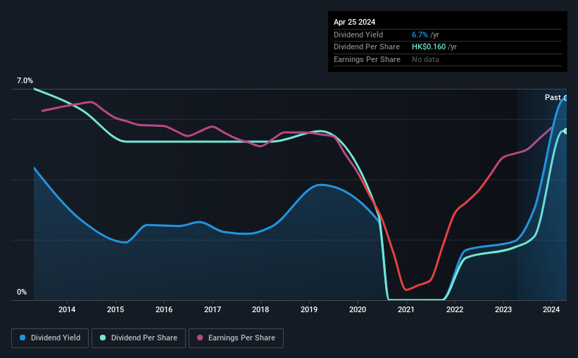Toggle the Dividend Per Share legend button

(x=139, y=338)
